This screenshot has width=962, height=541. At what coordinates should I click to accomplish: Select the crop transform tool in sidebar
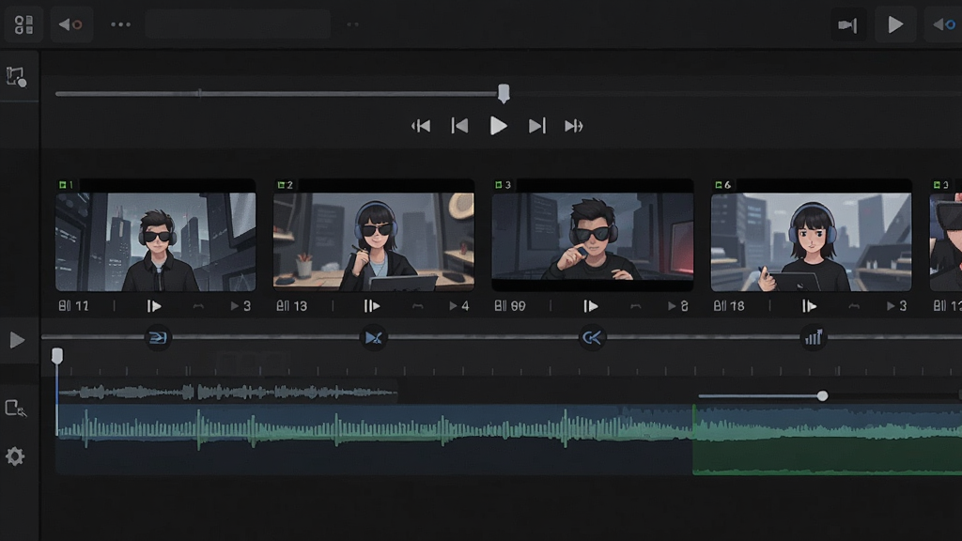(x=17, y=77)
